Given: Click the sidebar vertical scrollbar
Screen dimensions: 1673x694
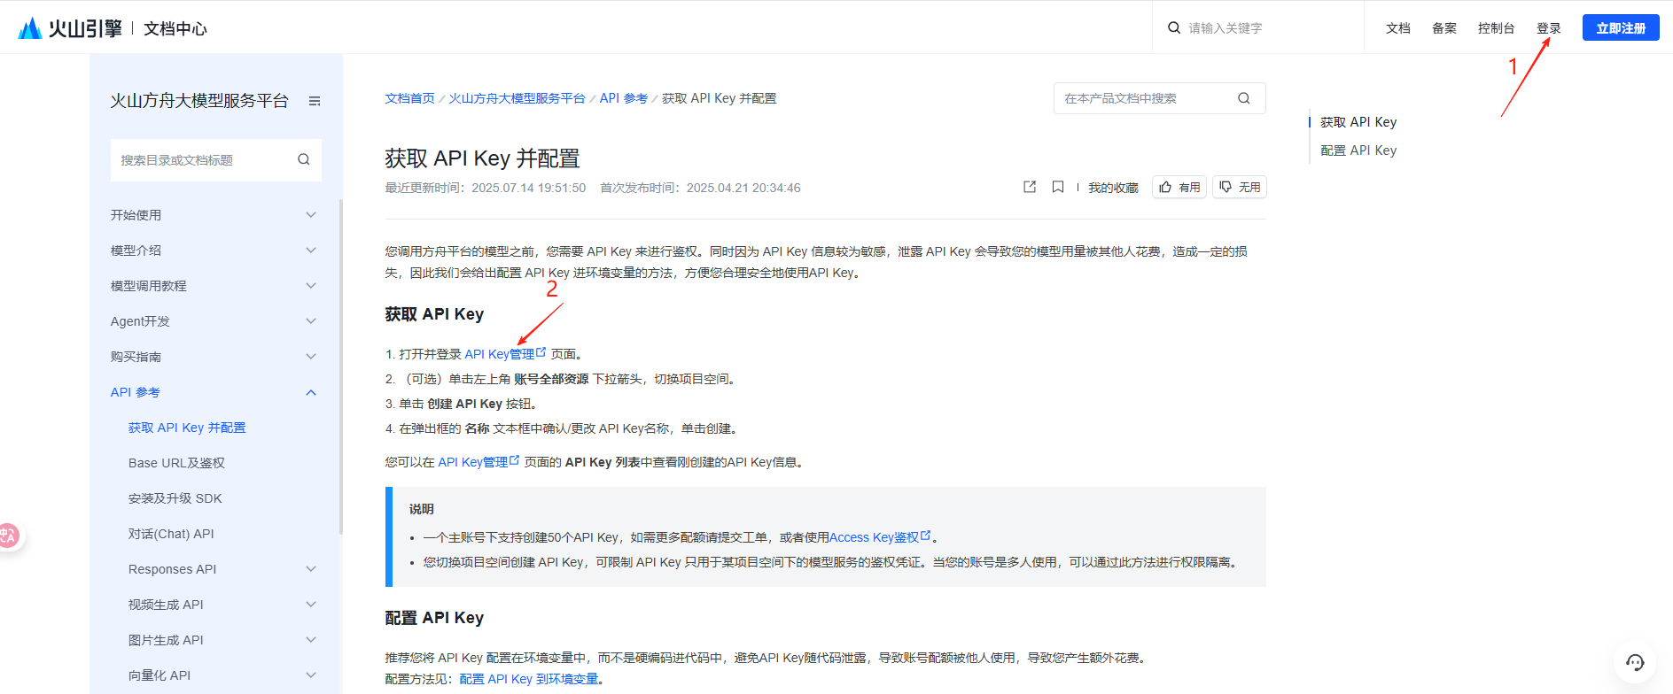Looking at the screenshot, I should coord(341,367).
